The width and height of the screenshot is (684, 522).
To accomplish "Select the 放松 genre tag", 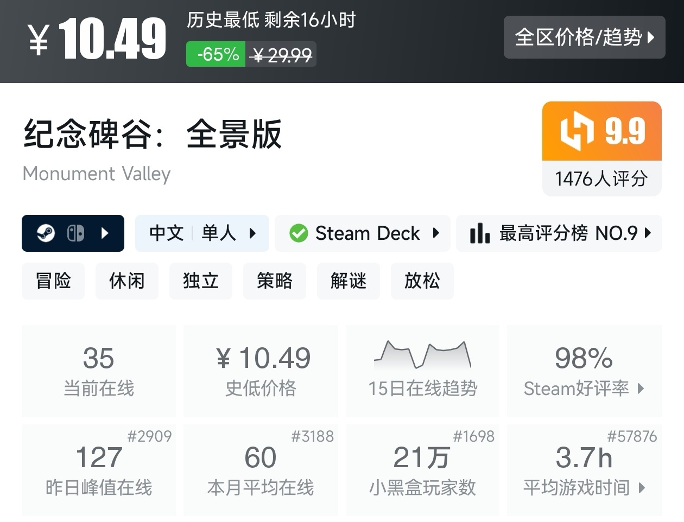I will point(422,281).
